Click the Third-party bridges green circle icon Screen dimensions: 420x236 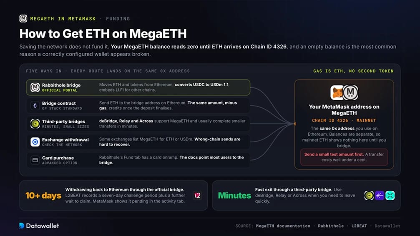35,124
